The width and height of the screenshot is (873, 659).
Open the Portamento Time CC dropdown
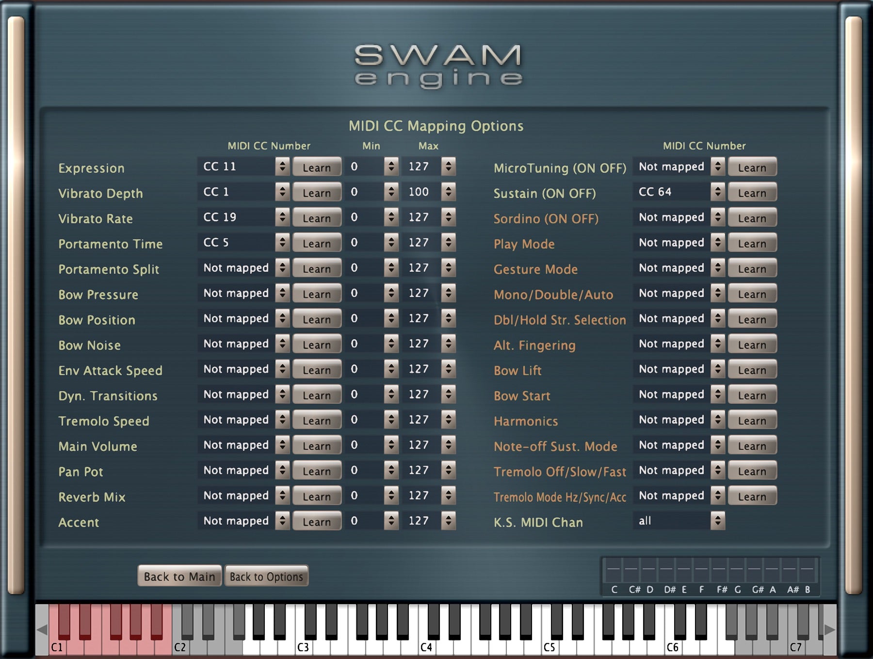coord(242,243)
